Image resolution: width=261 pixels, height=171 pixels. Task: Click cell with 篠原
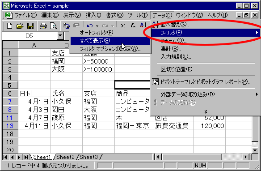pos(66,118)
